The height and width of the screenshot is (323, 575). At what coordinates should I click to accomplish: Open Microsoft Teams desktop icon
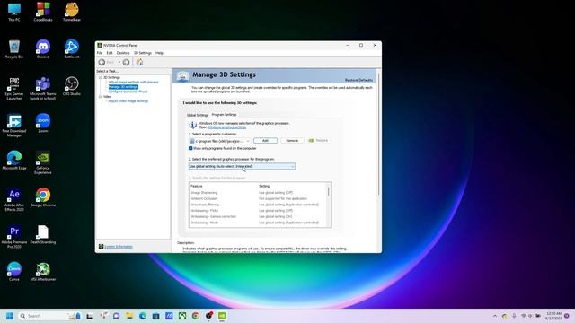point(43,88)
